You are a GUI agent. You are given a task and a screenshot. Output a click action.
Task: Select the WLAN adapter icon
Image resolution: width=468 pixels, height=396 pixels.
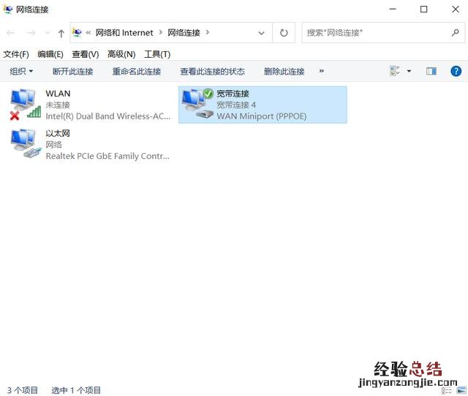(25, 104)
